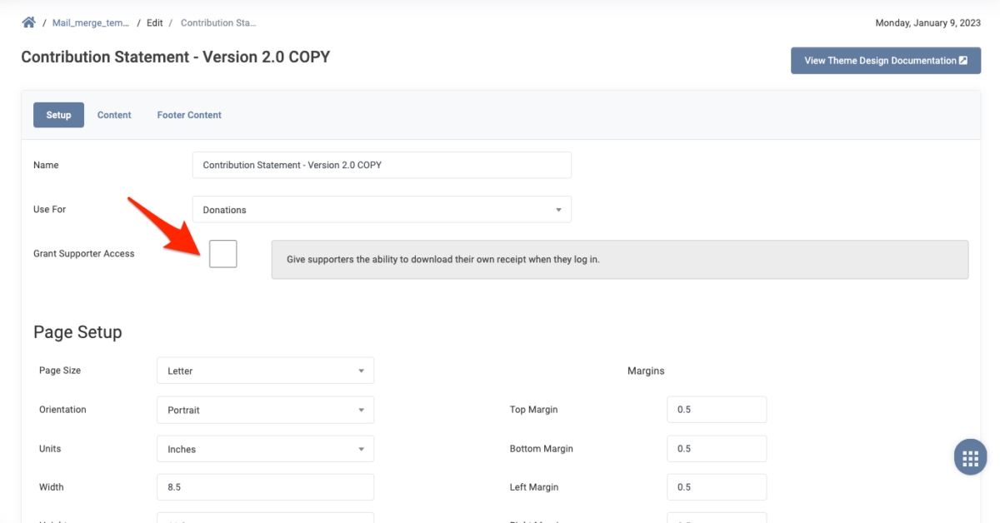Switch to the Footer Content tab

188,114
